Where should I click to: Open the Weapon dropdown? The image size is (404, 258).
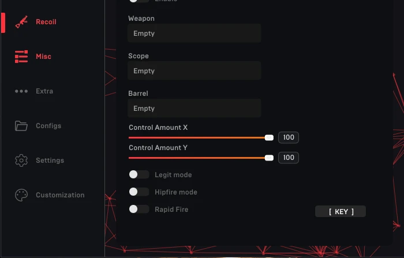[x=194, y=33]
